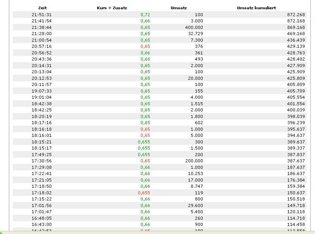This screenshot has height=234, width=315.
Task: Click the red price in the 20:57:16 row
Action: 145,46
